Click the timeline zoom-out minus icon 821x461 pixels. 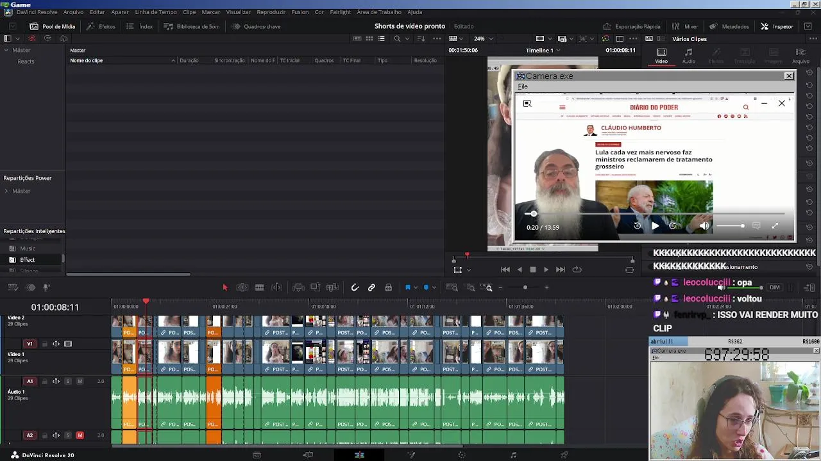click(x=500, y=287)
